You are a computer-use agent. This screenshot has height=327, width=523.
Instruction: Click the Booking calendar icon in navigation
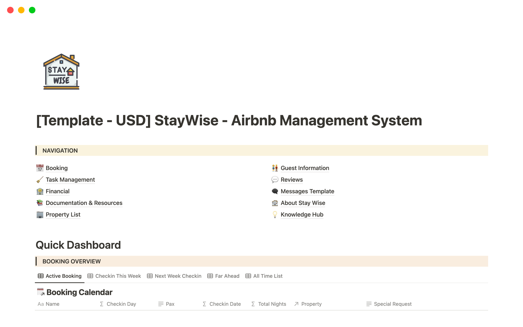40,168
